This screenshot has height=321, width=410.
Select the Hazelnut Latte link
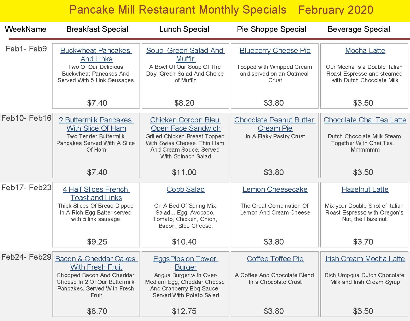365,189
